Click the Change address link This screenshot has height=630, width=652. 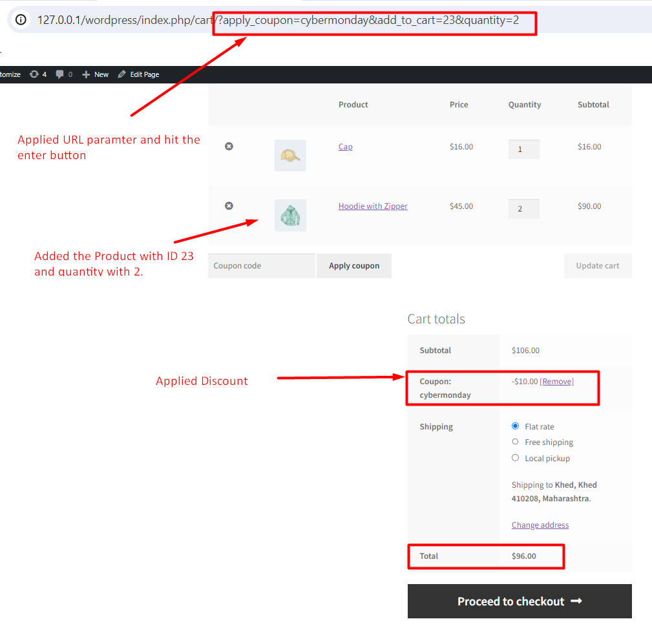pyautogui.click(x=540, y=525)
